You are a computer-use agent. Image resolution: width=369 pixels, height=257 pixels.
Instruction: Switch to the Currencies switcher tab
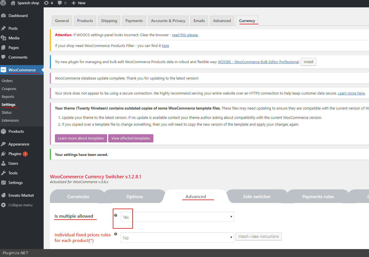78,196
